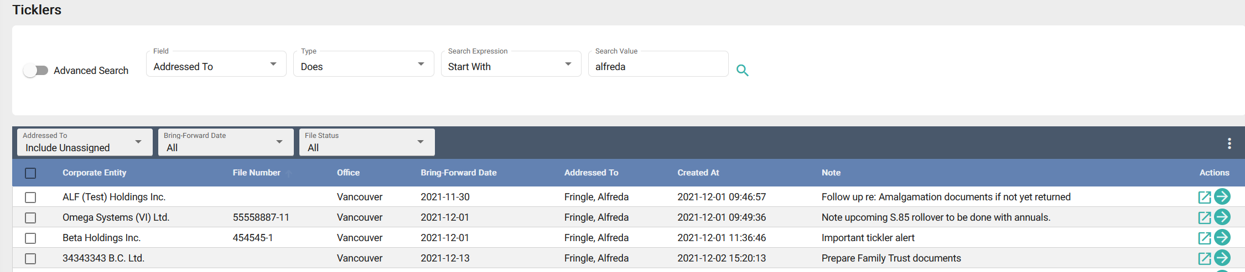
Task: Sort by the Corporate Entity column header
Action: [94, 173]
